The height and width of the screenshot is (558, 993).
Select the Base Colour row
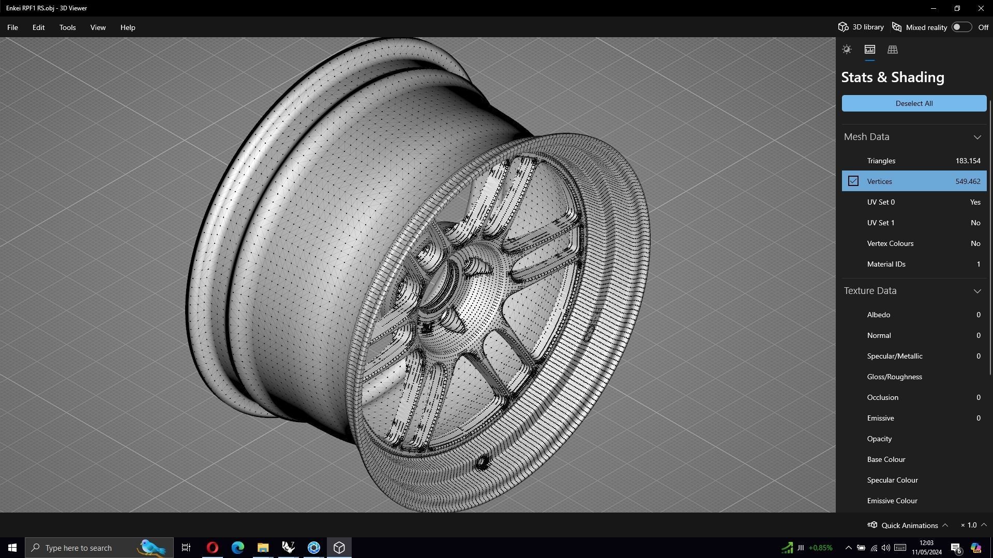(914, 459)
